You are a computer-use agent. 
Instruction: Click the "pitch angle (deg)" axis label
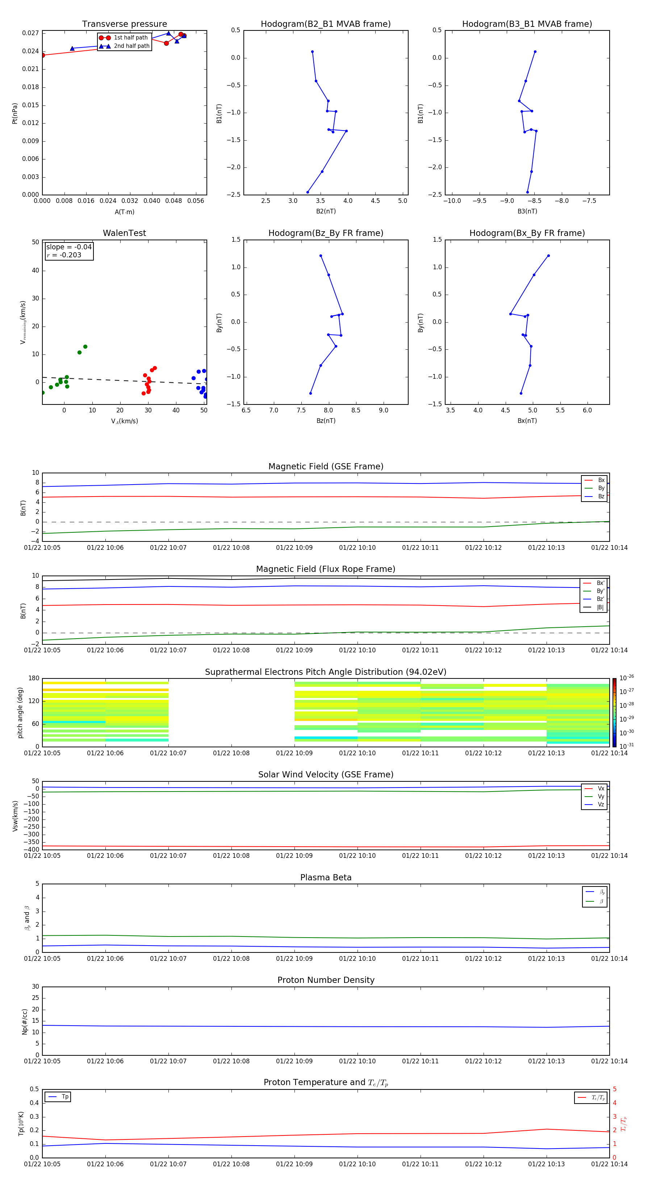click(x=20, y=713)
